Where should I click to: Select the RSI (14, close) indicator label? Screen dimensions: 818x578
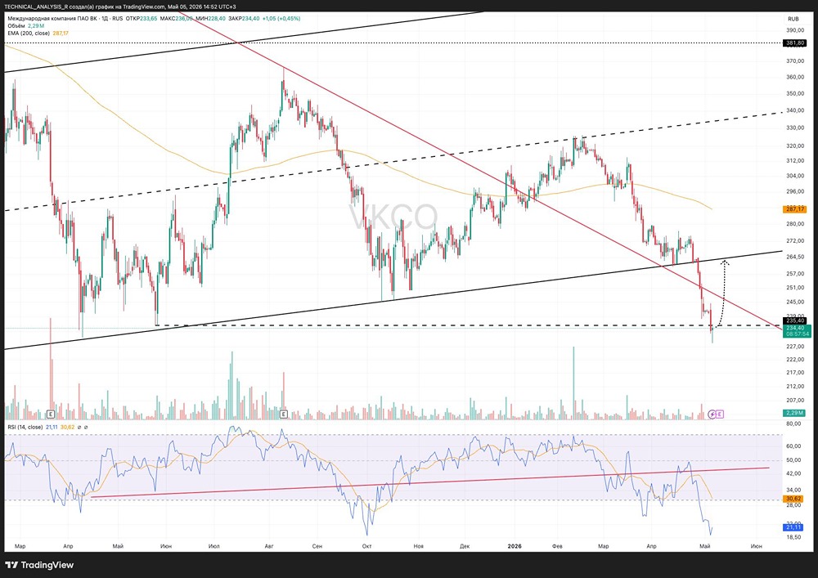click(25, 427)
